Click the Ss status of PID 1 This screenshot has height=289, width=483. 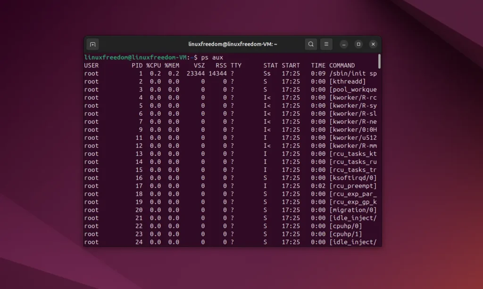(267, 73)
